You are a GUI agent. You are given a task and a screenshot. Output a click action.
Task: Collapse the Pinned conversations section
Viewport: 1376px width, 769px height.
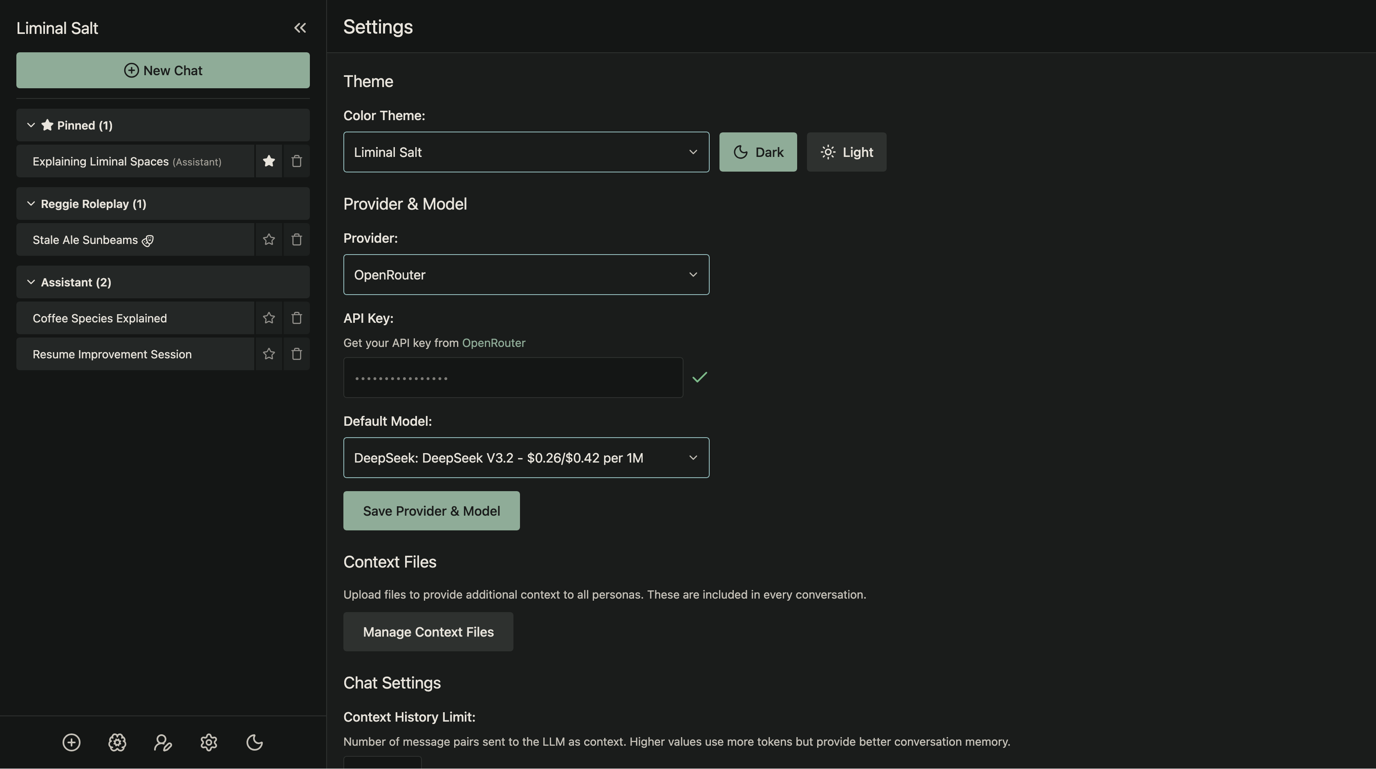point(30,125)
